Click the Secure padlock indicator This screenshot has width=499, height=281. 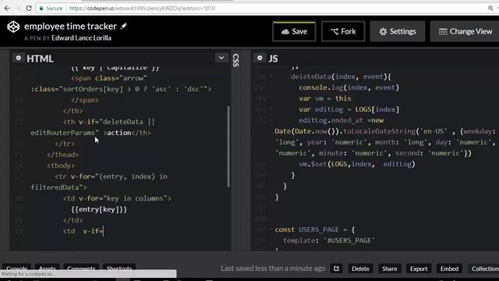(x=51, y=9)
